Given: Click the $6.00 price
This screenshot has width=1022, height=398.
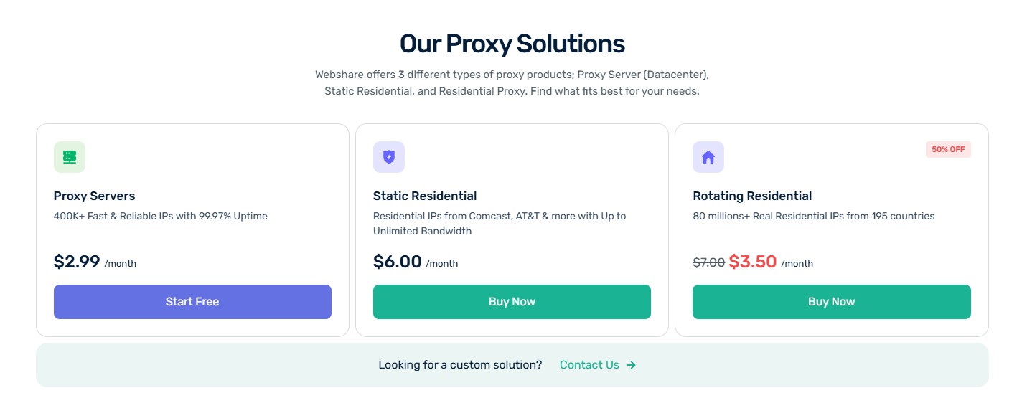Looking at the screenshot, I should point(397,262).
